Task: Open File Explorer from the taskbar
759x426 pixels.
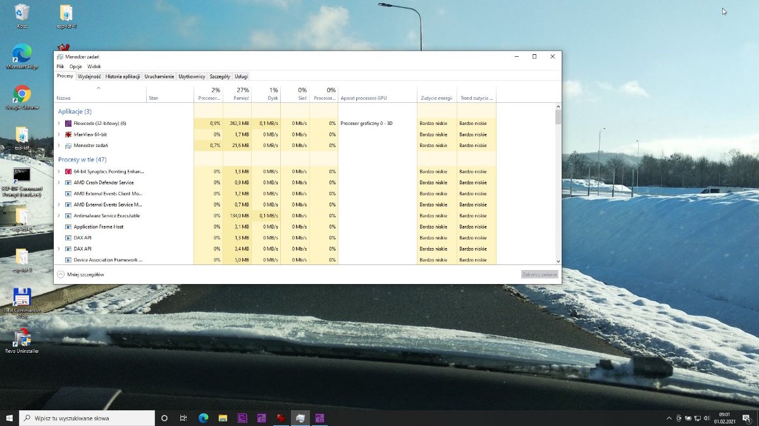Action: click(x=223, y=418)
